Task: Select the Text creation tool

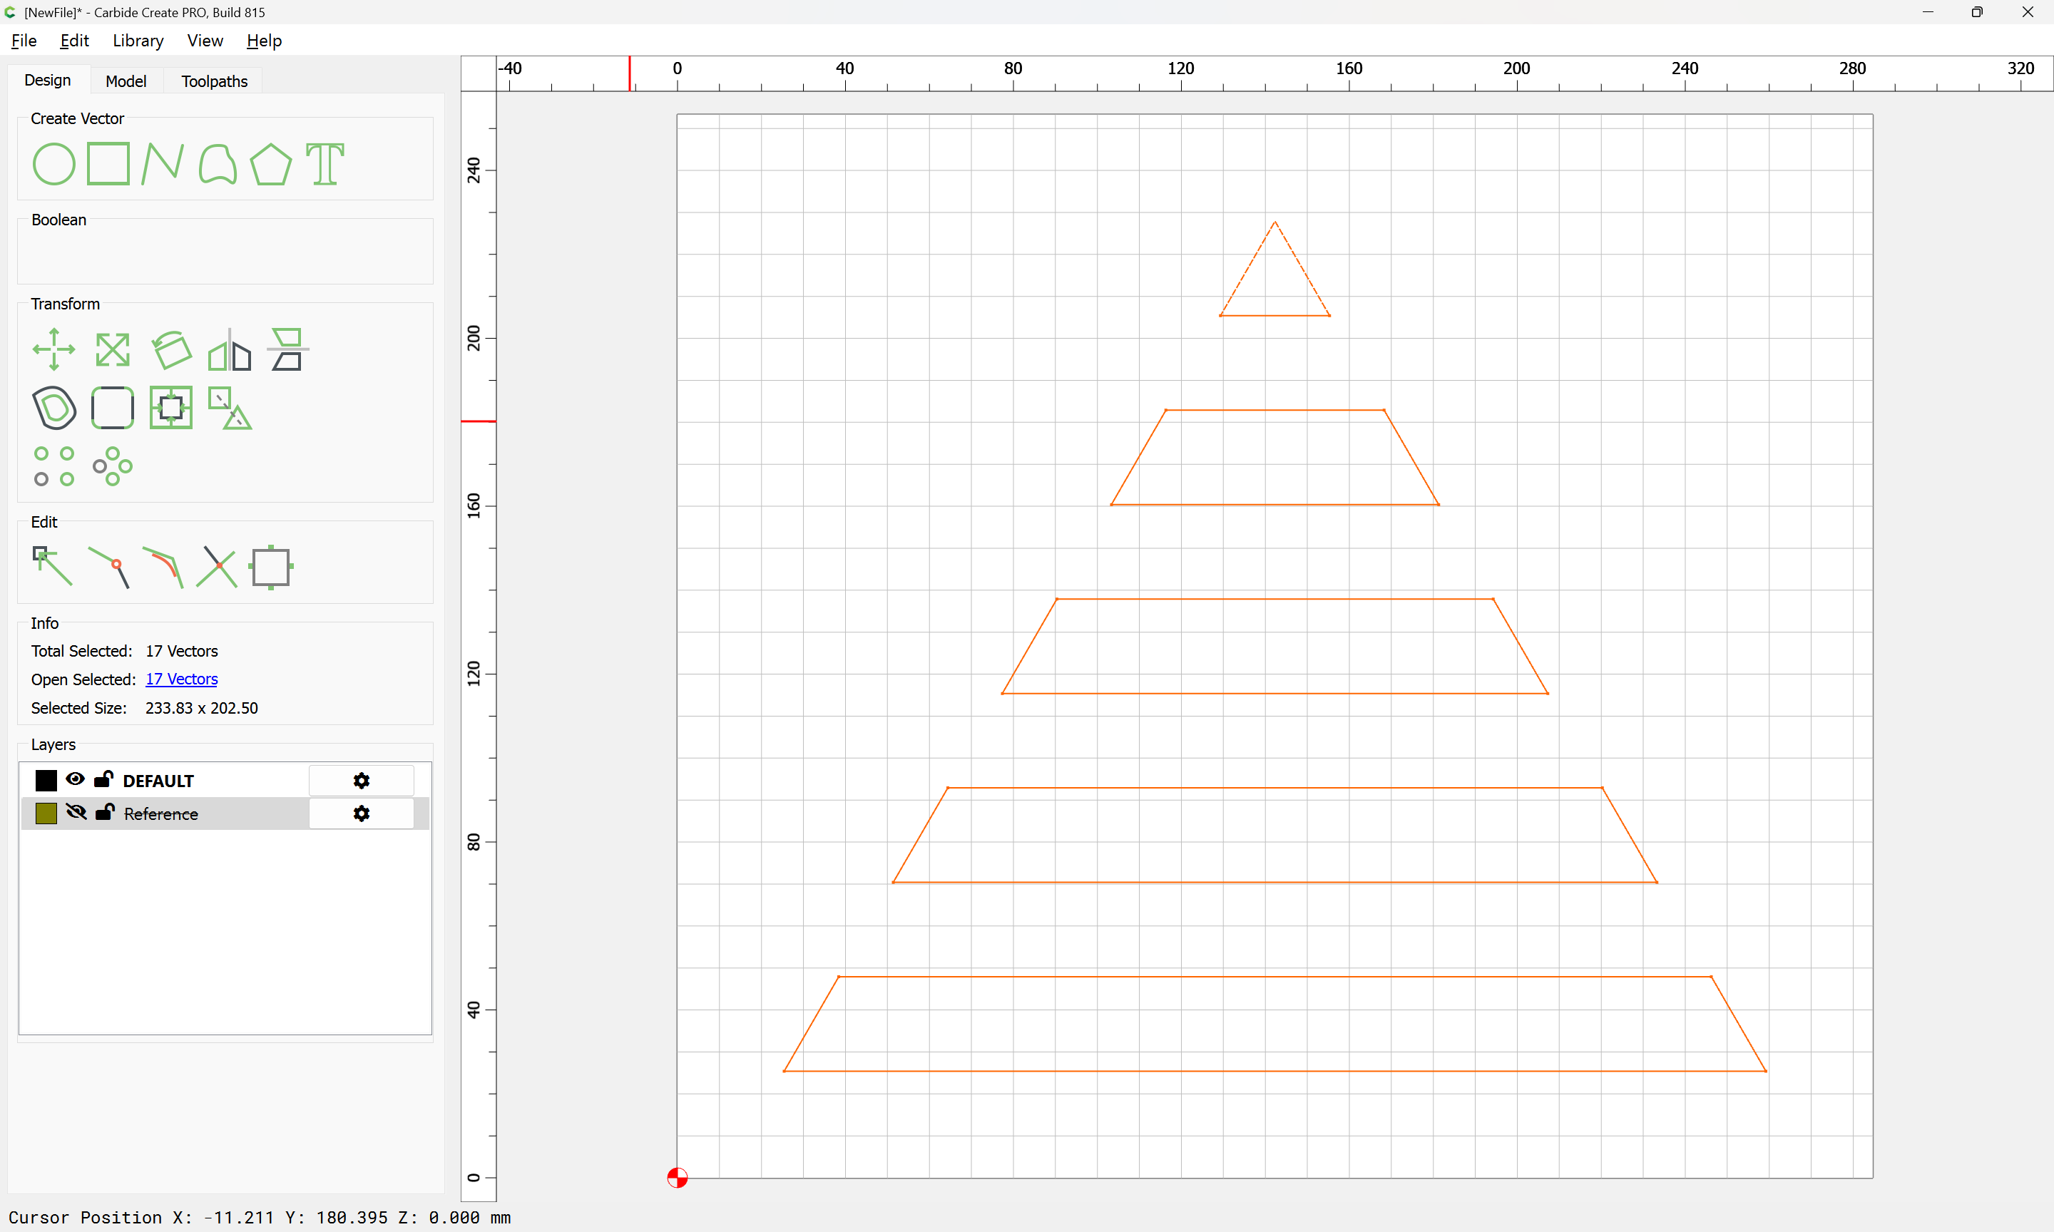Action: tap(325, 163)
